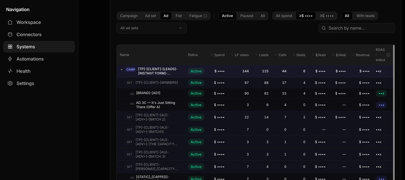Switch to Flat view tab
The height and width of the screenshot is (180, 405).
click(x=179, y=16)
